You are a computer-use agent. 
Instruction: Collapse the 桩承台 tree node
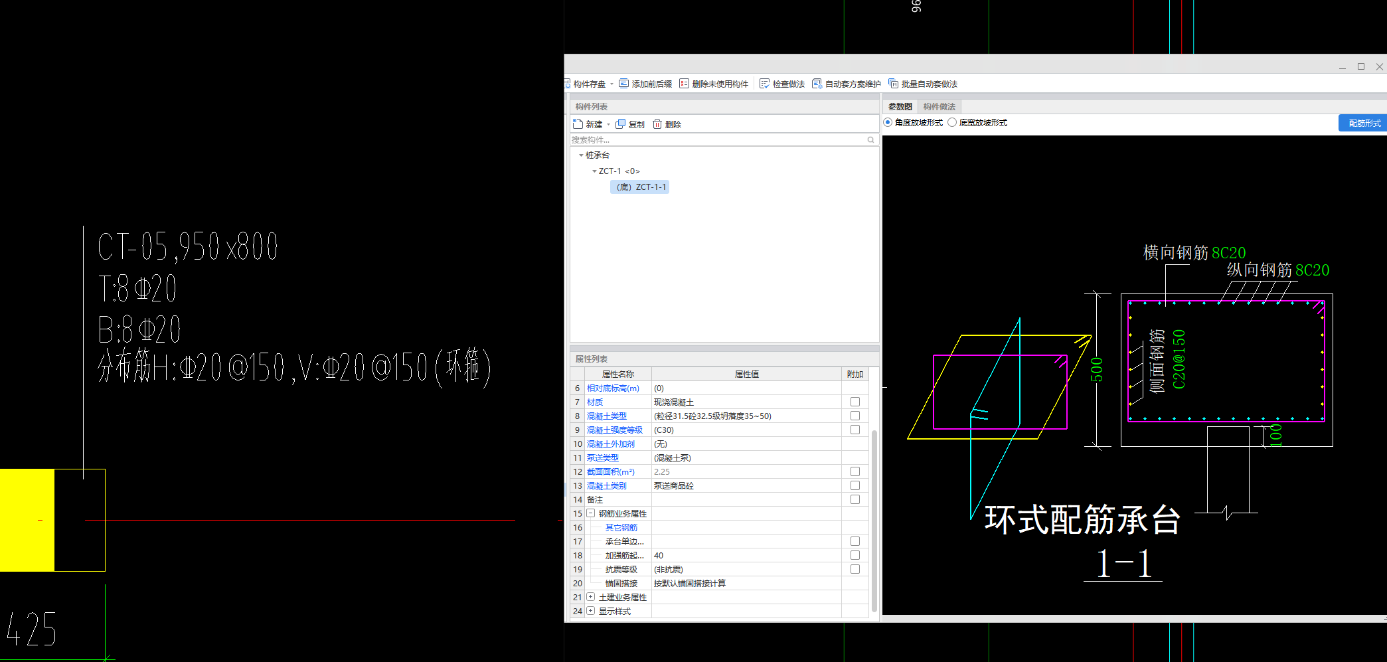pyautogui.click(x=581, y=155)
